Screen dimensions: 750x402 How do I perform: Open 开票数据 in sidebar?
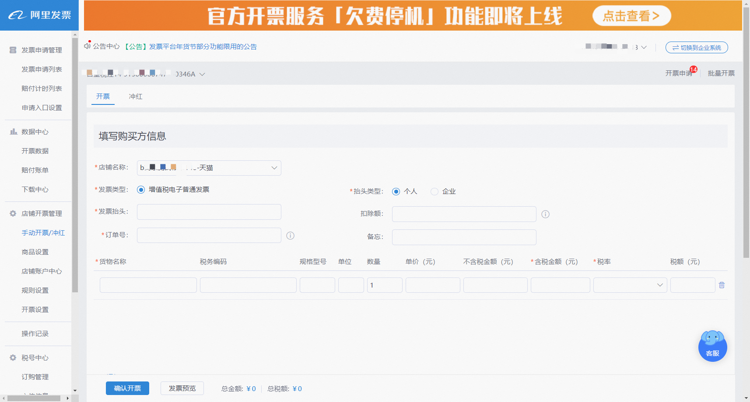pos(35,151)
